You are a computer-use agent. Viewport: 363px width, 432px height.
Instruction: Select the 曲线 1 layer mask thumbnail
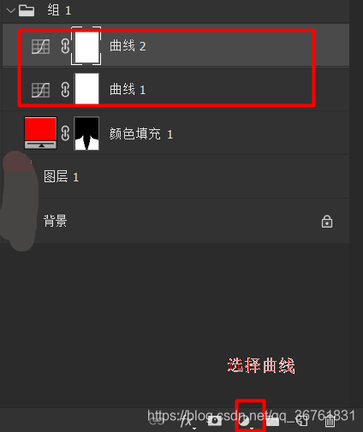coord(86,89)
